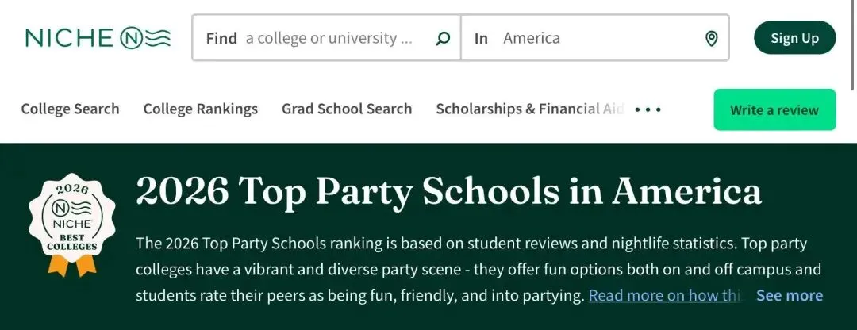This screenshot has width=857, height=330.
Task: Click the Write a review button
Action: pos(774,109)
